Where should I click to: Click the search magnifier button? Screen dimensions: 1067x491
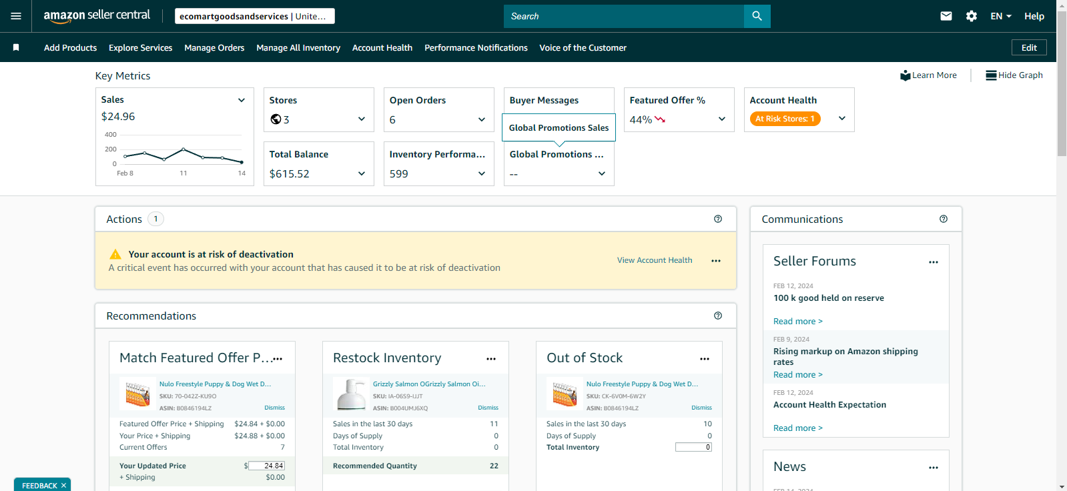757,16
